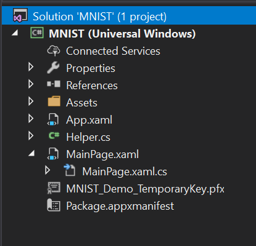Click the MainPage.xaml.cs code-behind icon
This screenshot has width=256, height=246.
click(x=70, y=170)
